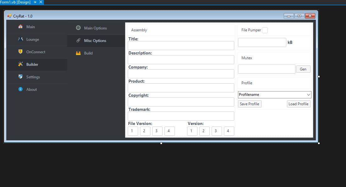The image size is (346, 187).
Task: Click the Title: label
Action: (x=133, y=39)
